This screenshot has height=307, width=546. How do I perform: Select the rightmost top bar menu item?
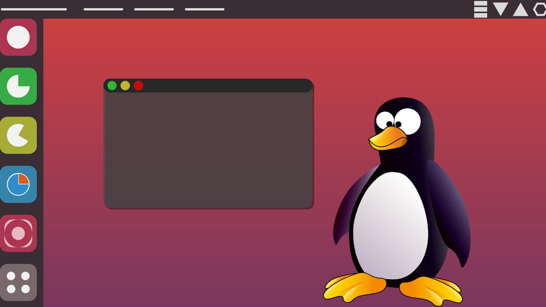(203, 8)
